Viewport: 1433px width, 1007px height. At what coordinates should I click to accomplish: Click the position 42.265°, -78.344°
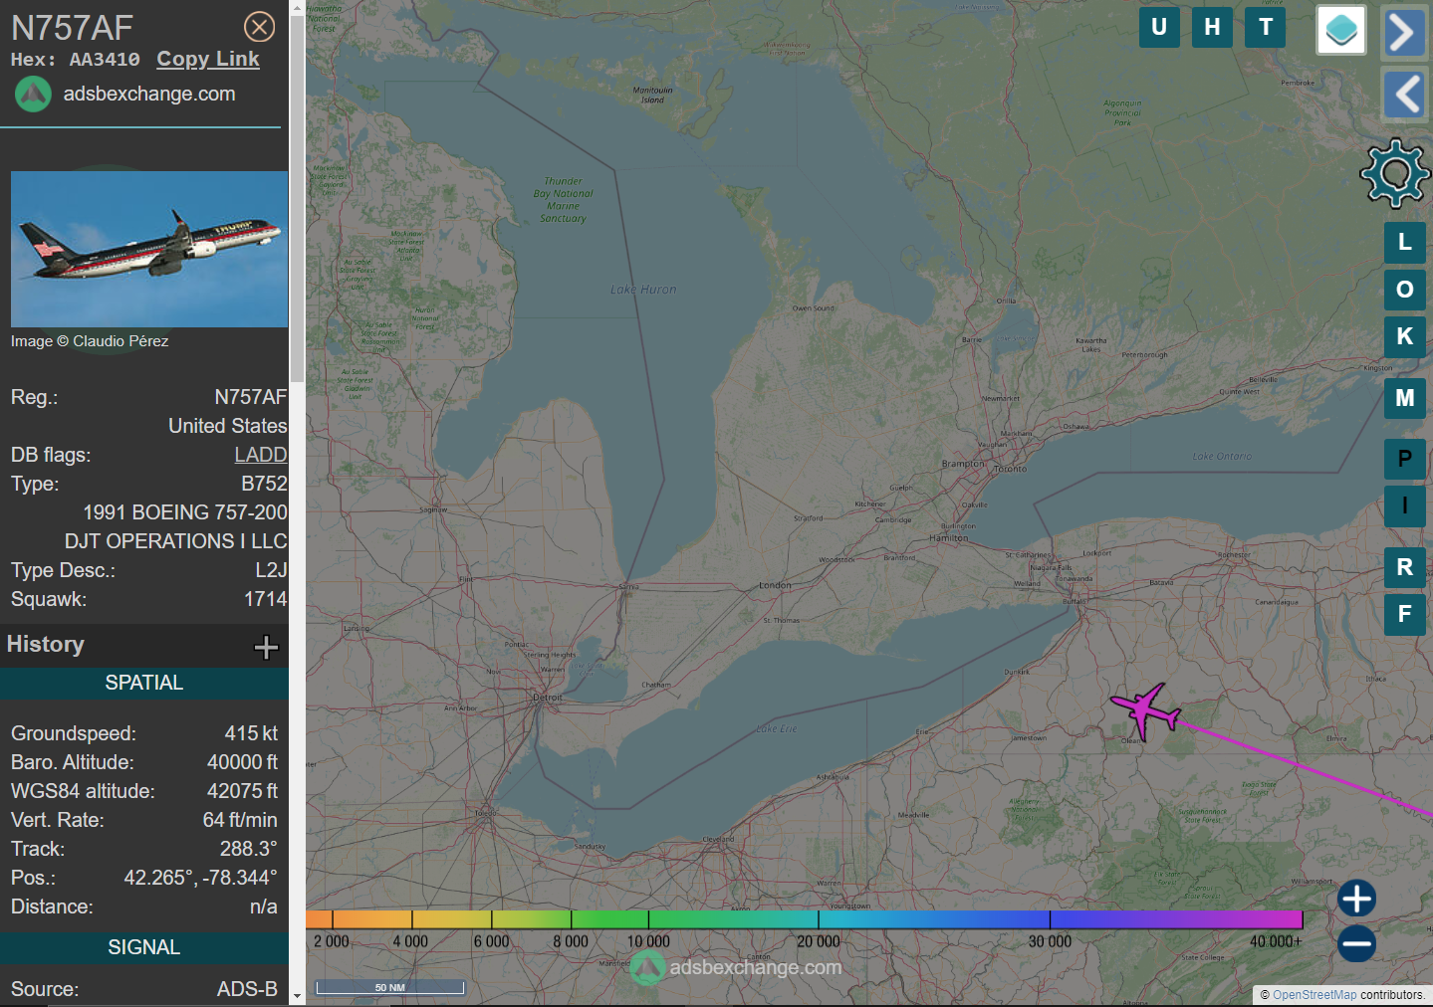[x=200, y=878]
